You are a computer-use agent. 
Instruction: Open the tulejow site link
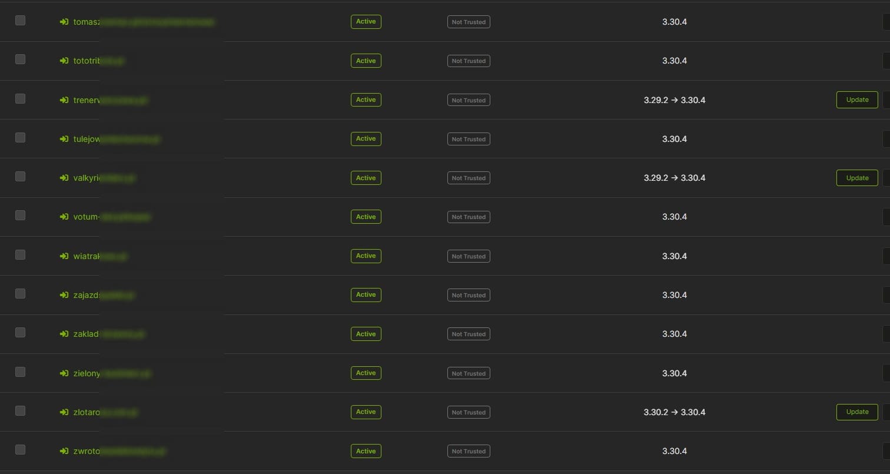[87, 139]
